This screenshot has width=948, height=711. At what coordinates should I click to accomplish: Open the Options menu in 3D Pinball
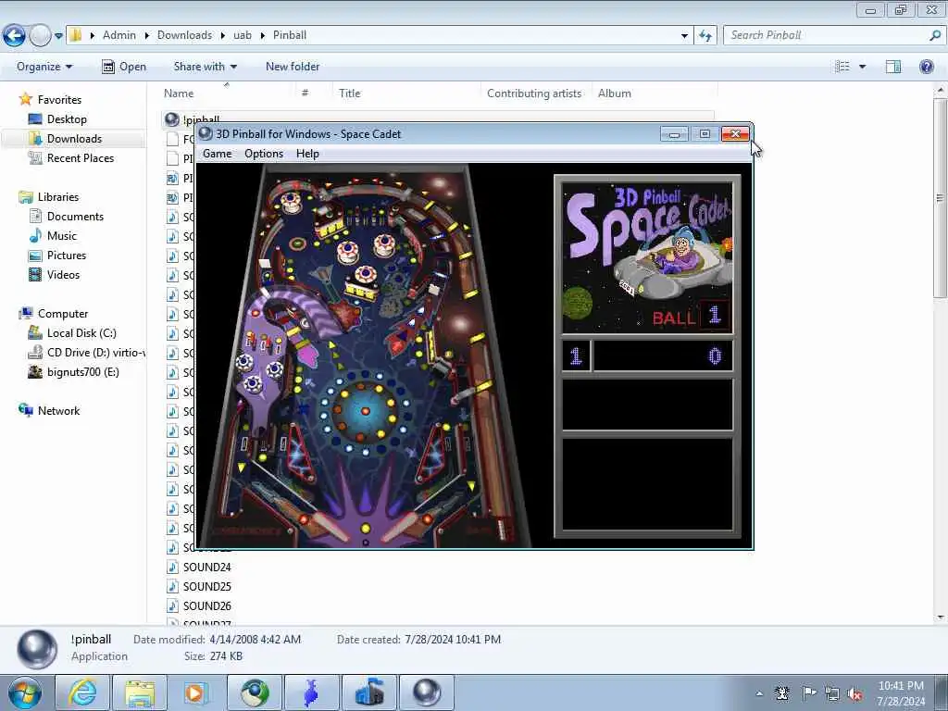point(264,154)
